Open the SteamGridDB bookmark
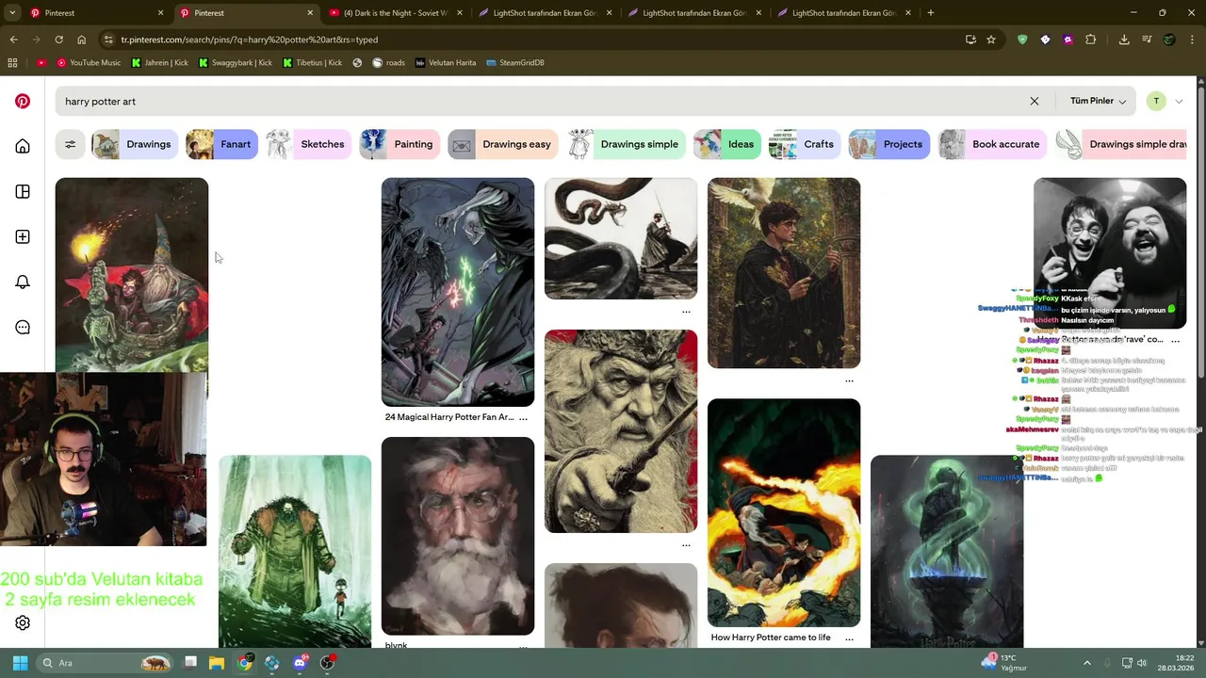This screenshot has height=678, width=1206. 515,62
